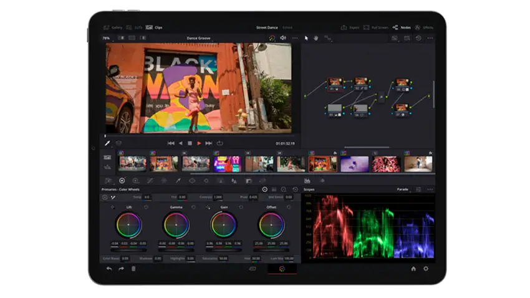Stop playback

pyautogui.click(x=190, y=143)
